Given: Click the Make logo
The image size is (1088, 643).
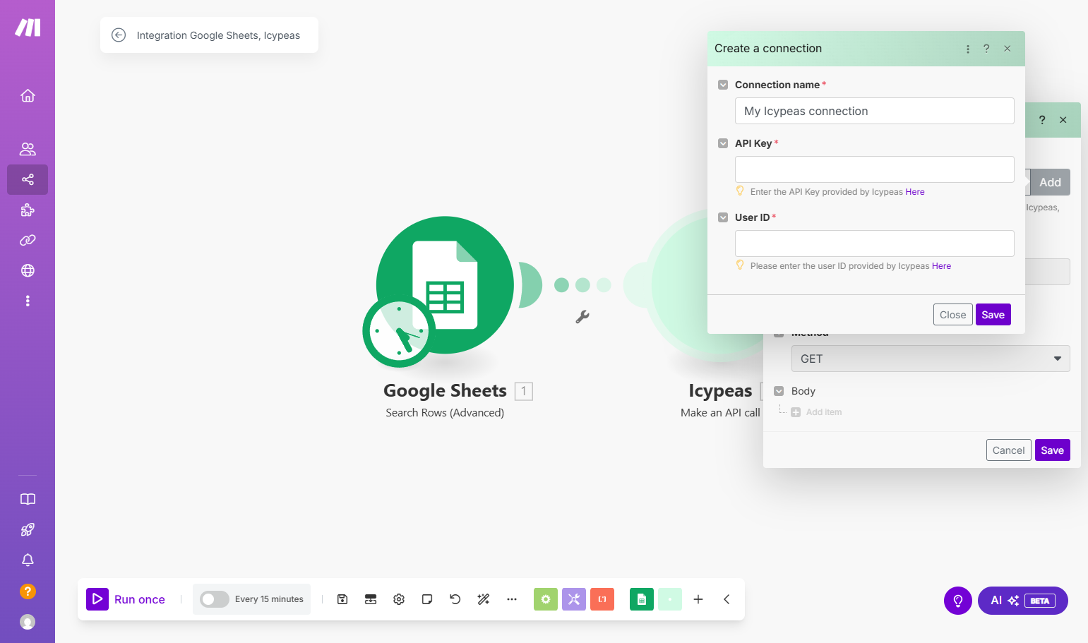Looking at the screenshot, I should (x=28, y=28).
